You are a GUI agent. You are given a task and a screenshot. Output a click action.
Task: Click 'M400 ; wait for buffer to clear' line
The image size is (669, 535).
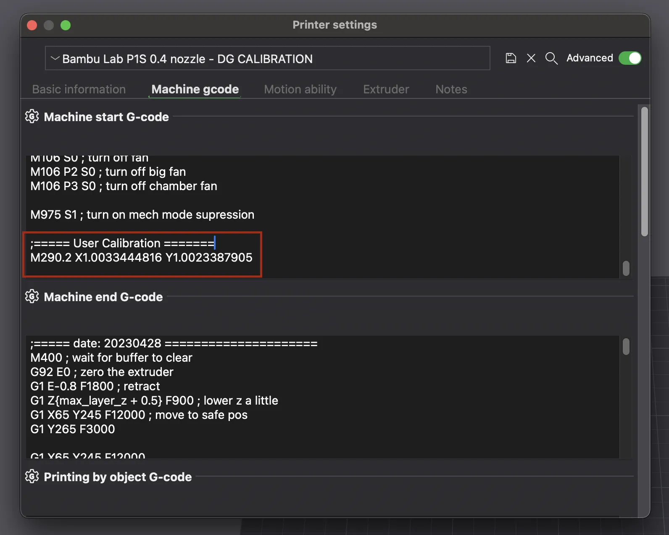111,358
